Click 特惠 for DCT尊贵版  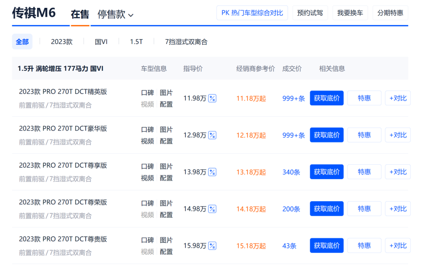[x=364, y=245]
